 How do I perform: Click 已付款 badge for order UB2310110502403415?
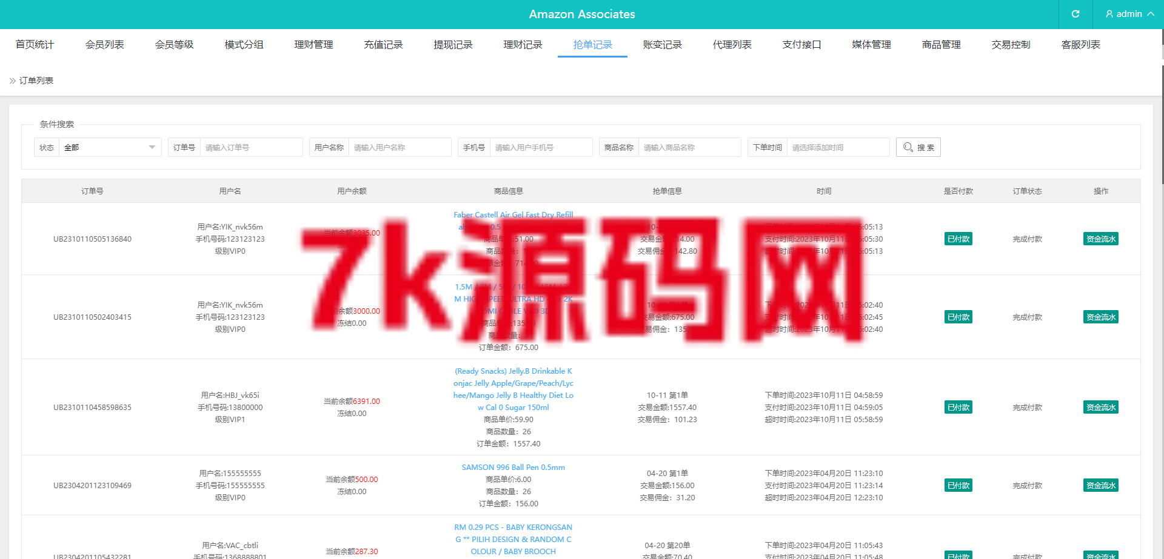click(x=958, y=317)
